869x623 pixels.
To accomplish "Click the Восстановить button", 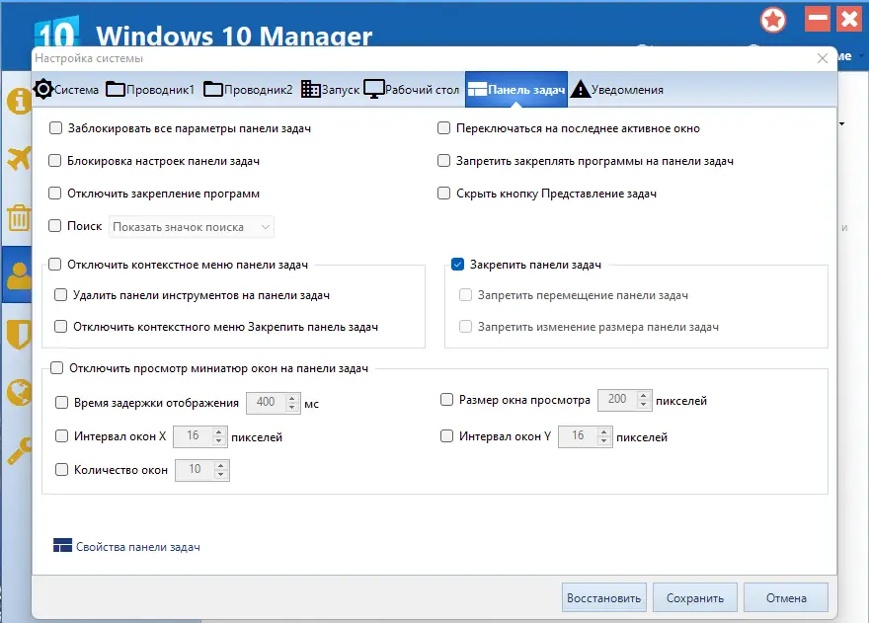I will (x=604, y=597).
